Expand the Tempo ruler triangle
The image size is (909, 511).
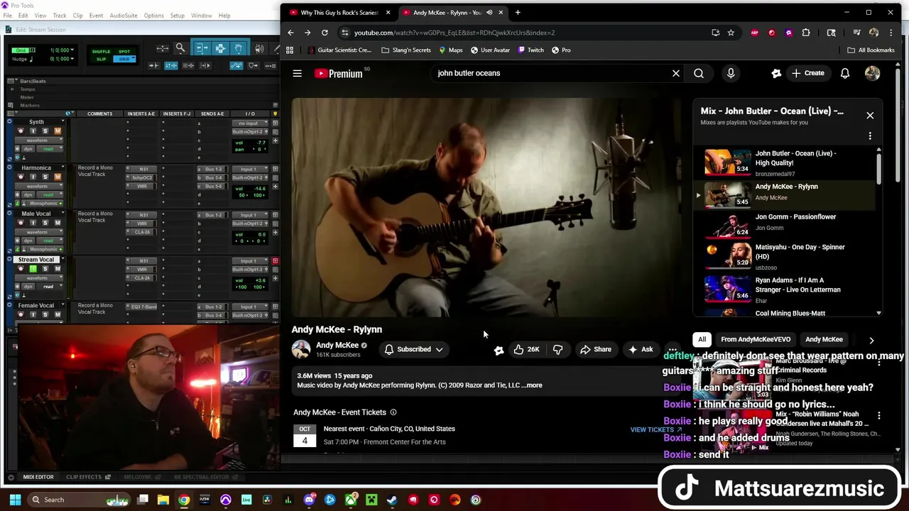tap(12, 89)
